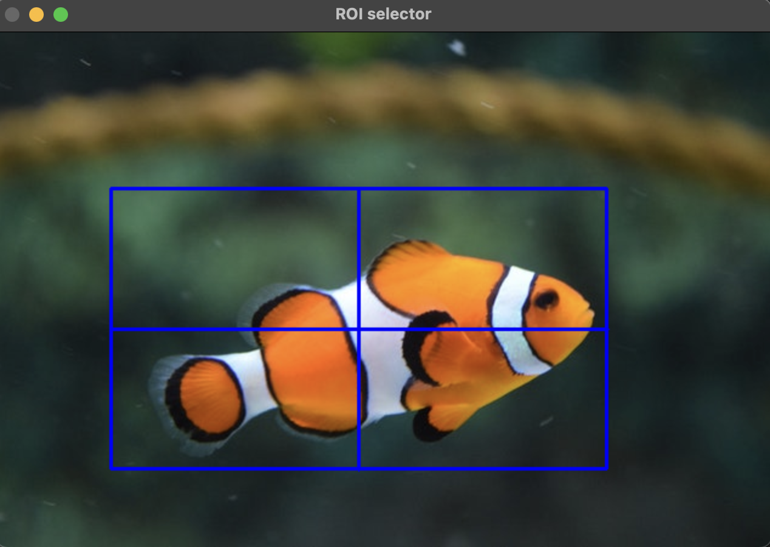770x547 pixels.
Task: Click the ROI selector window title
Action: 383,14
